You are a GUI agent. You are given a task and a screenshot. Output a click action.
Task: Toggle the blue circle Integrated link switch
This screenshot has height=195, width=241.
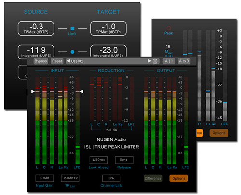click(72, 52)
